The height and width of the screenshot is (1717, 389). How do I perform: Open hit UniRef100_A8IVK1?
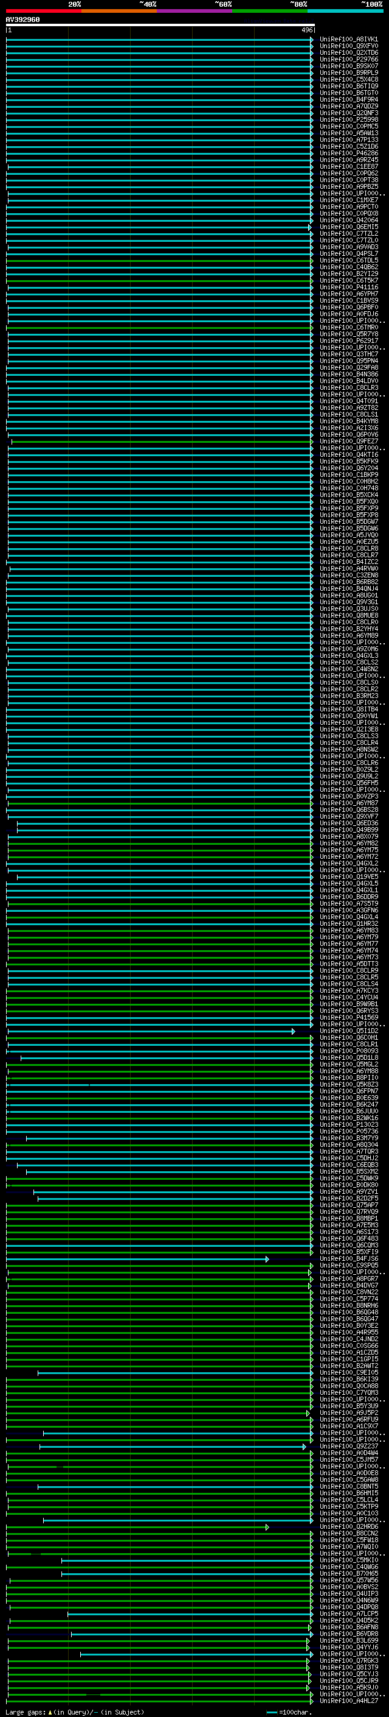(348, 40)
